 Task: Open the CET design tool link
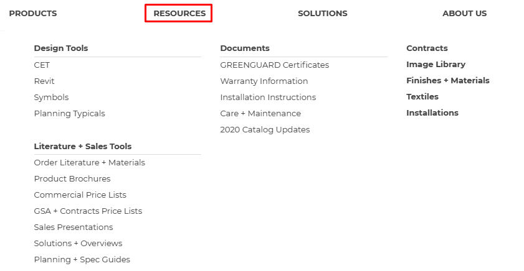tap(42, 65)
